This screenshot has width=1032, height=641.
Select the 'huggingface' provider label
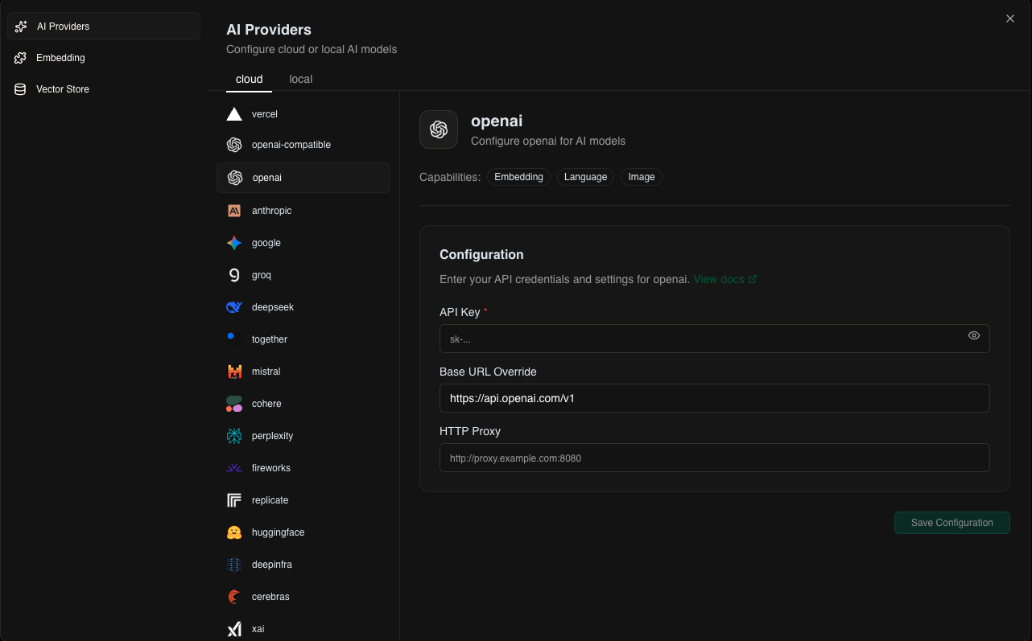coord(278,532)
